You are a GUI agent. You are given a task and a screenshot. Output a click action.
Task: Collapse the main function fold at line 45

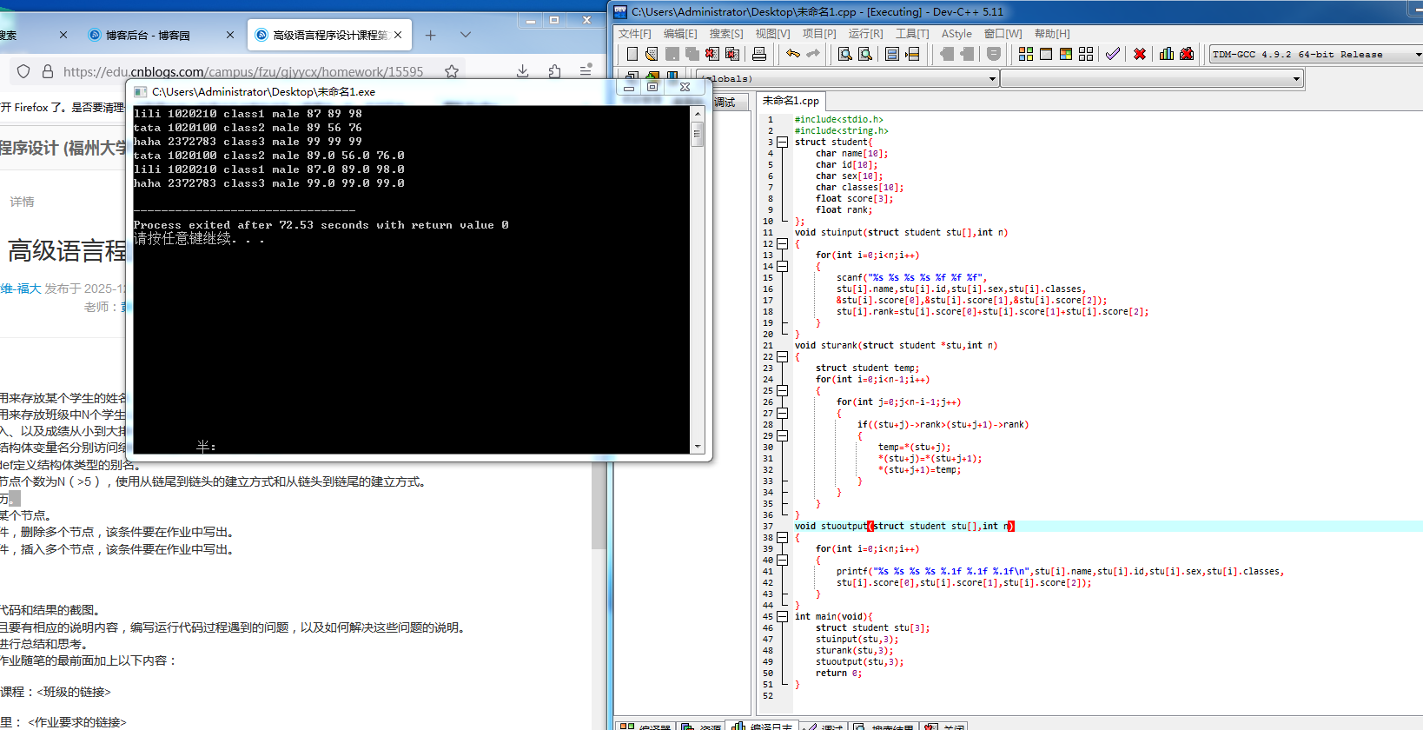782,616
